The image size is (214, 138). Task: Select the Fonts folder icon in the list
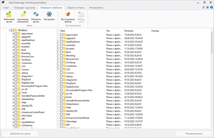64,97
